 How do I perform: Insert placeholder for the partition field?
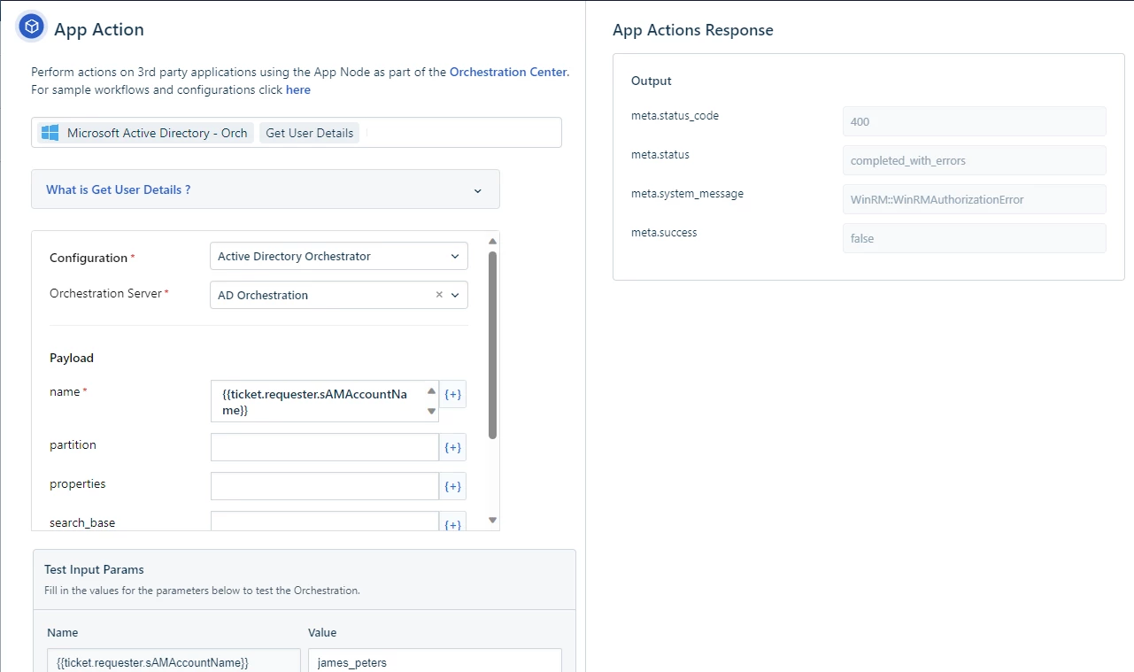pyautogui.click(x=452, y=448)
